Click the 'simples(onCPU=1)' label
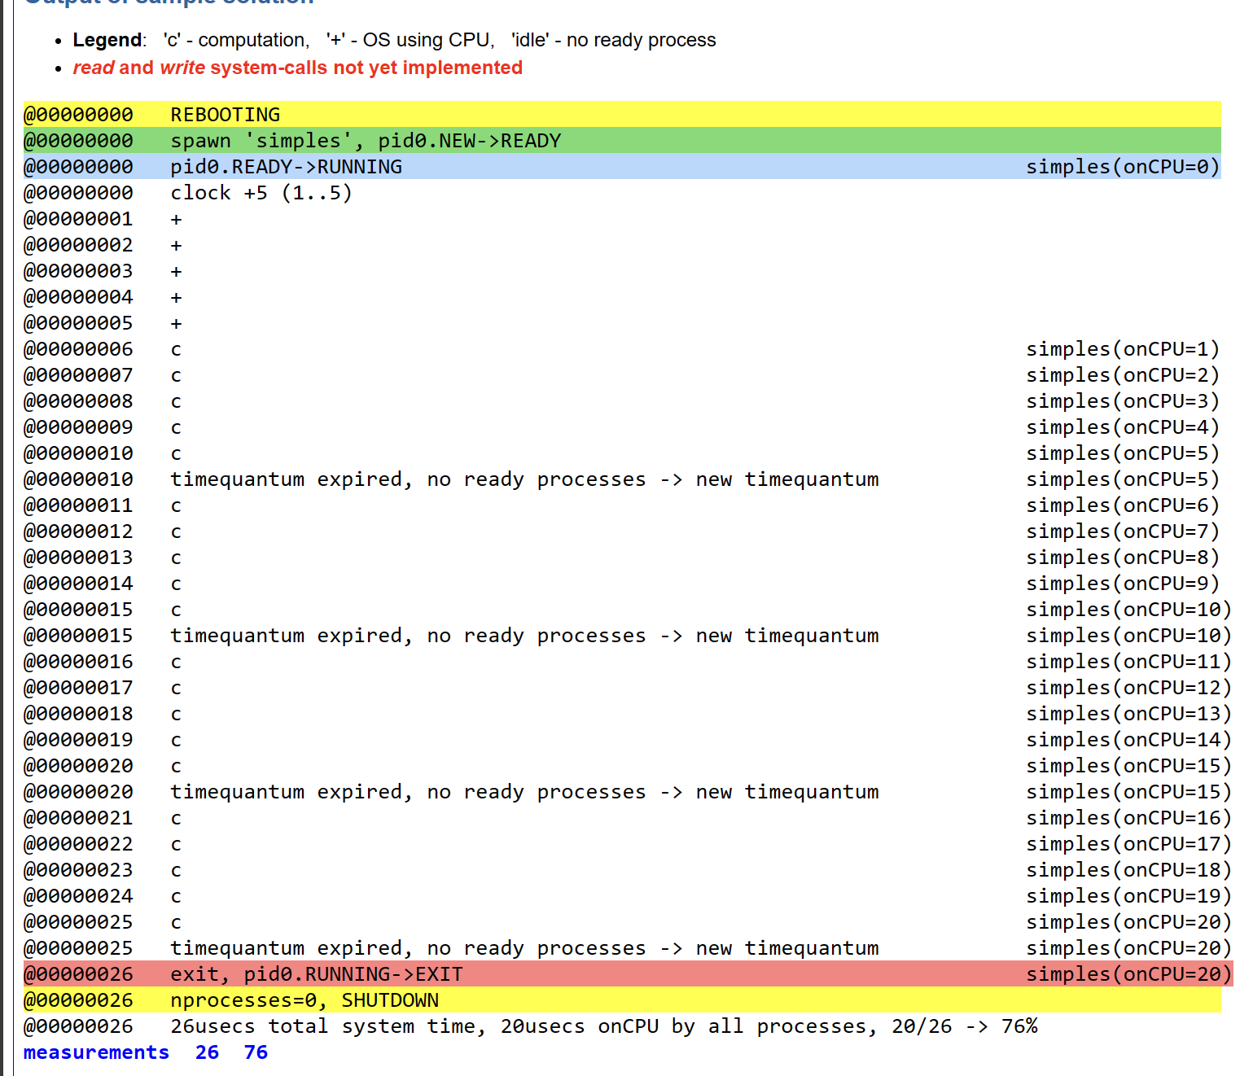The height and width of the screenshot is (1076, 1253). [1122, 349]
